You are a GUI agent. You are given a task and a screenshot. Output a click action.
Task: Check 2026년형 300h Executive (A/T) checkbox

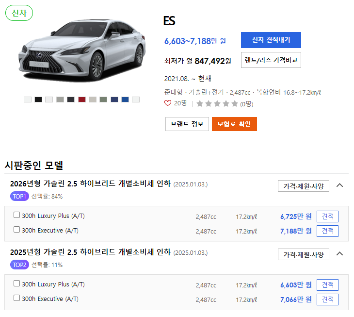click(16, 230)
